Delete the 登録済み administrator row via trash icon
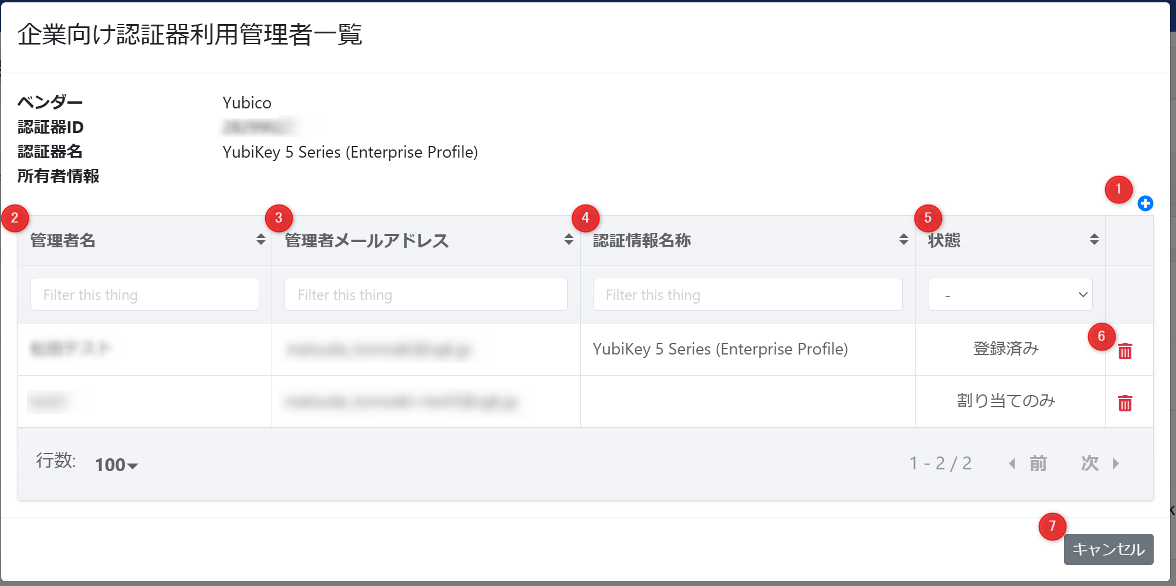The width and height of the screenshot is (1176, 586). (1125, 351)
